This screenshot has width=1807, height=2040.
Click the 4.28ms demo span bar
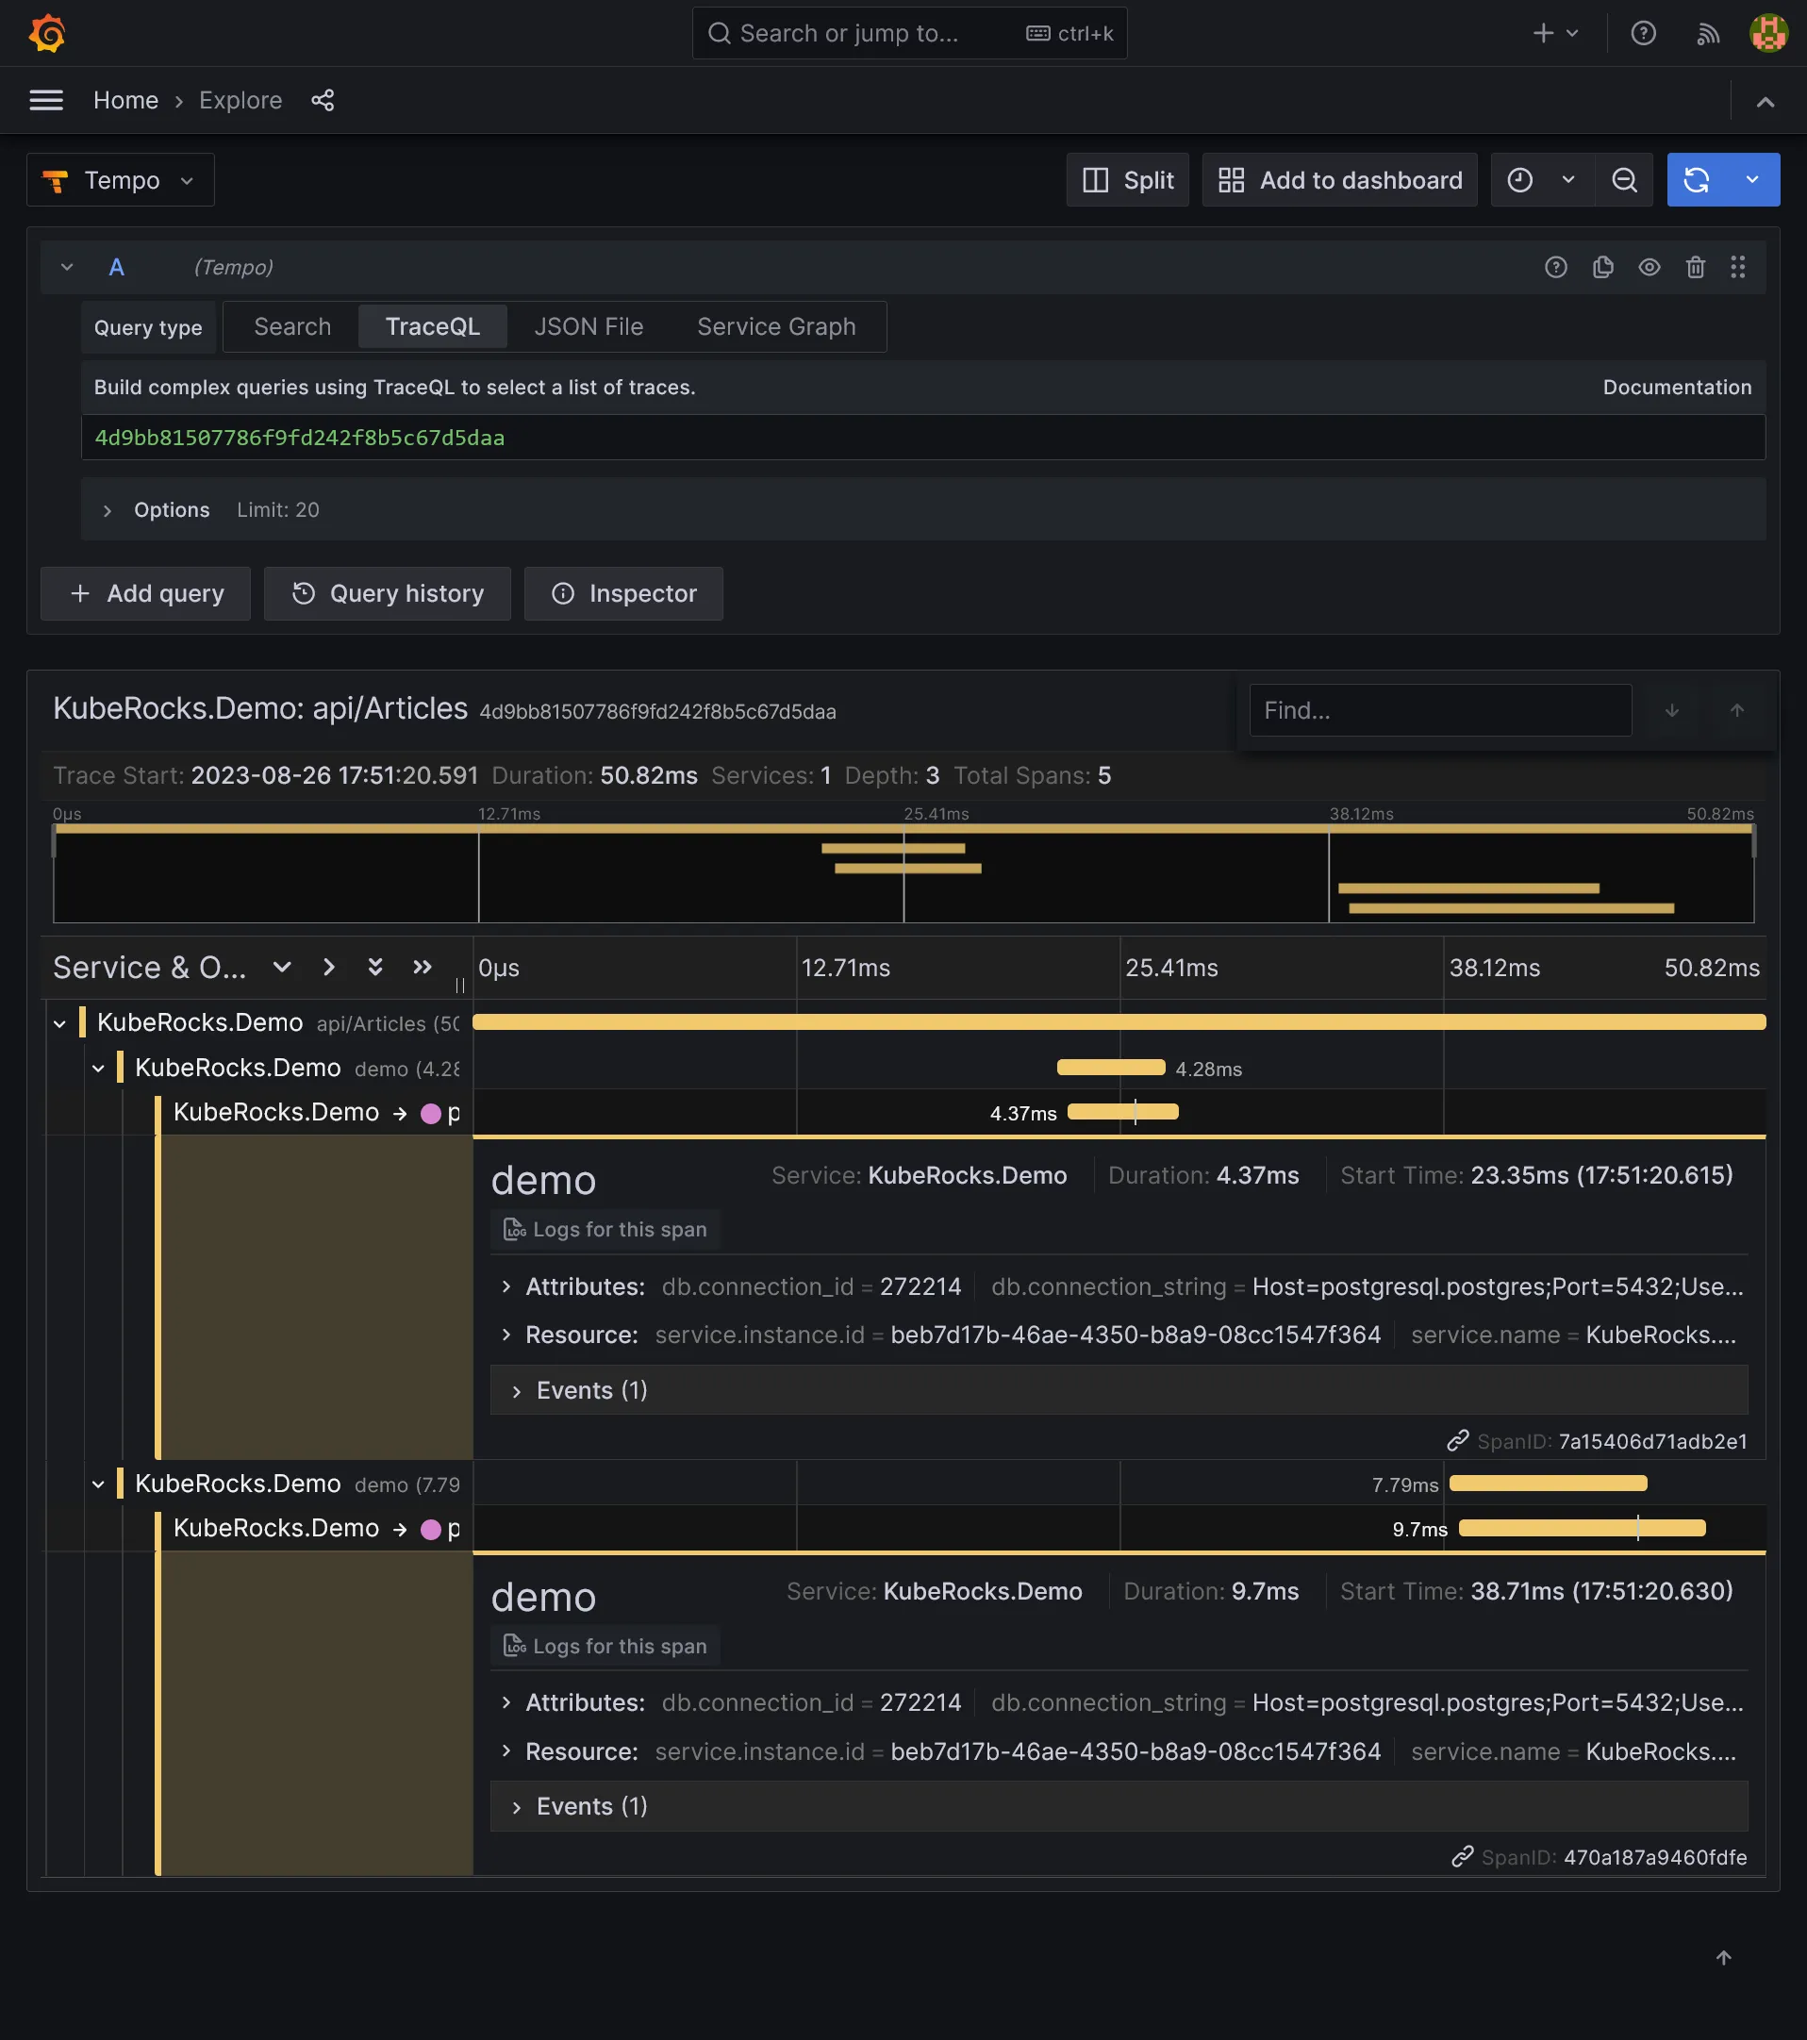(1109, 1068)
